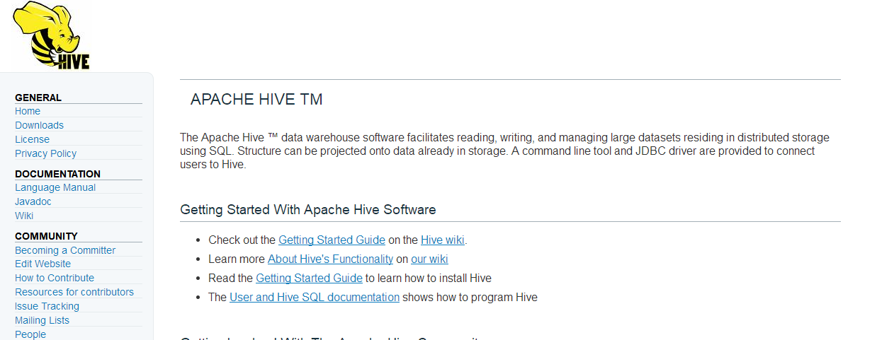
Task: Open the Javadoc documentation link
Action: tap(33, 201)
